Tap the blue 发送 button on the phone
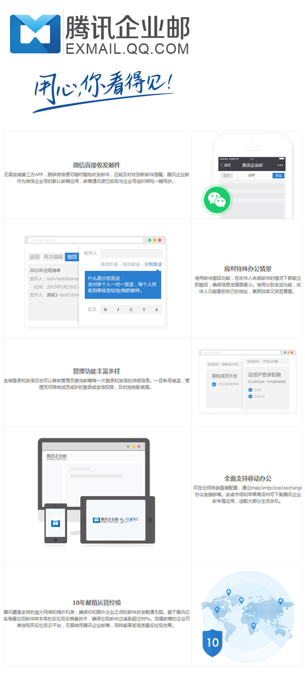305x681 pixels. click(278, 175)
